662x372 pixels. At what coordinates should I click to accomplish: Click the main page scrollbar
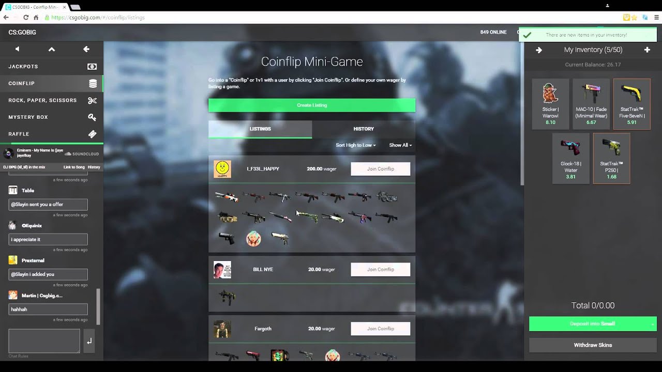click(x=522, y=114)
